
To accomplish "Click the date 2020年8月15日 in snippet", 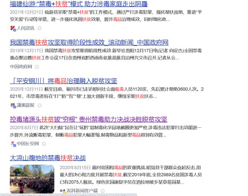I will pos(75,168).
